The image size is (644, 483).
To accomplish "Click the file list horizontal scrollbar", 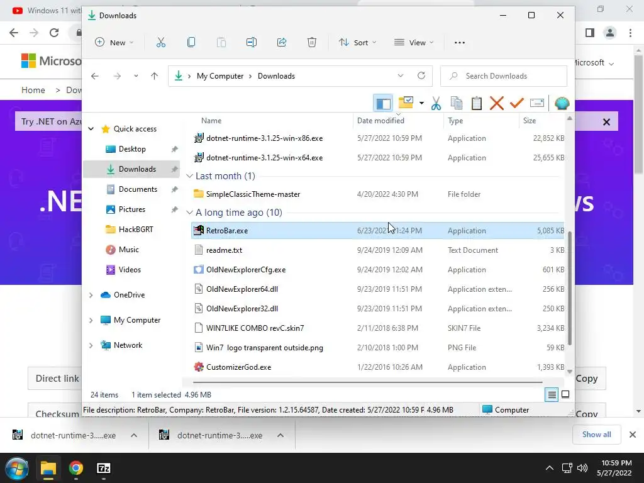I will click(367, 382).
